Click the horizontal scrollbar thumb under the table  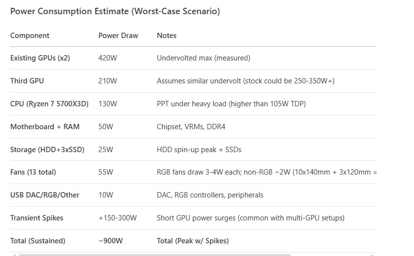tap(155, 255)
